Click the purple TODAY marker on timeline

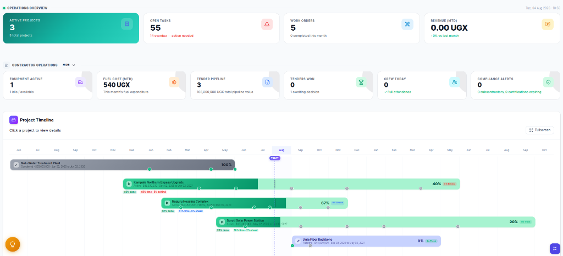(275, 158)
